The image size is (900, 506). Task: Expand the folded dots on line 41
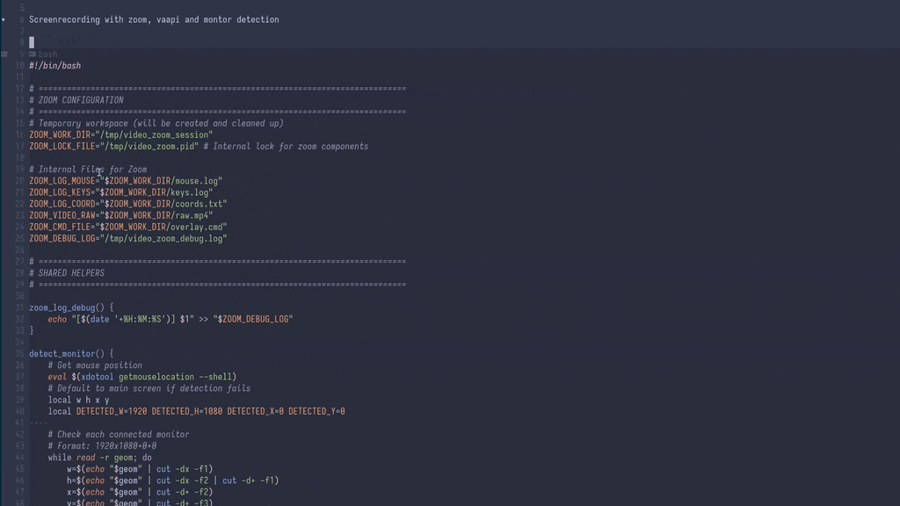(39, 423)
